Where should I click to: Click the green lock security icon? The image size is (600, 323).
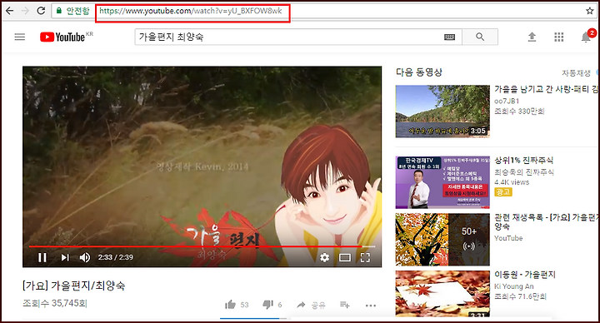point(59,11)
